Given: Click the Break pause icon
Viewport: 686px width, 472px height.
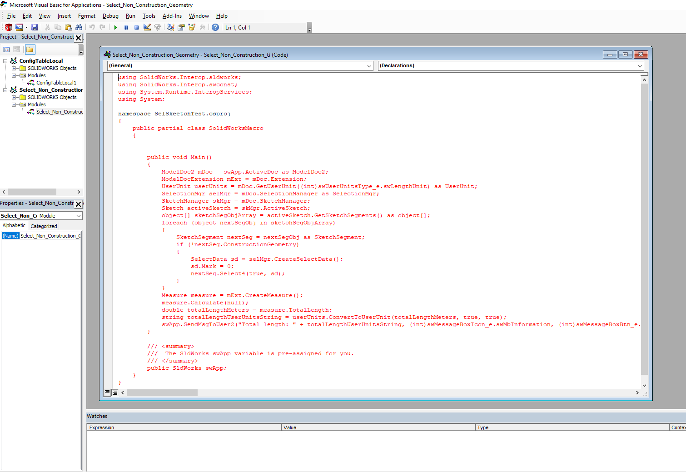Looking at the screenshot, I should coord(126,27).
